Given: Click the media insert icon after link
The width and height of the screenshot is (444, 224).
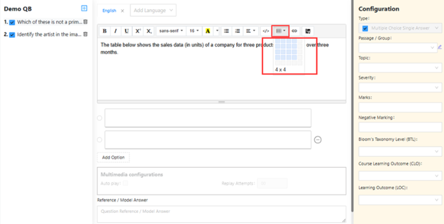Looking at the screenshot, I should (x=308, y=31).
